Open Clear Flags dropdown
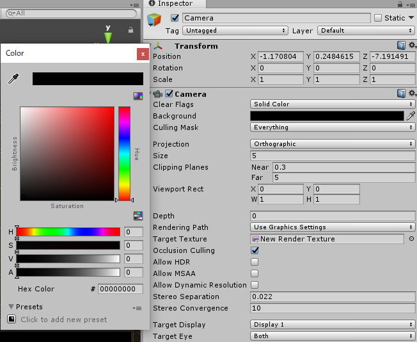 333,104
